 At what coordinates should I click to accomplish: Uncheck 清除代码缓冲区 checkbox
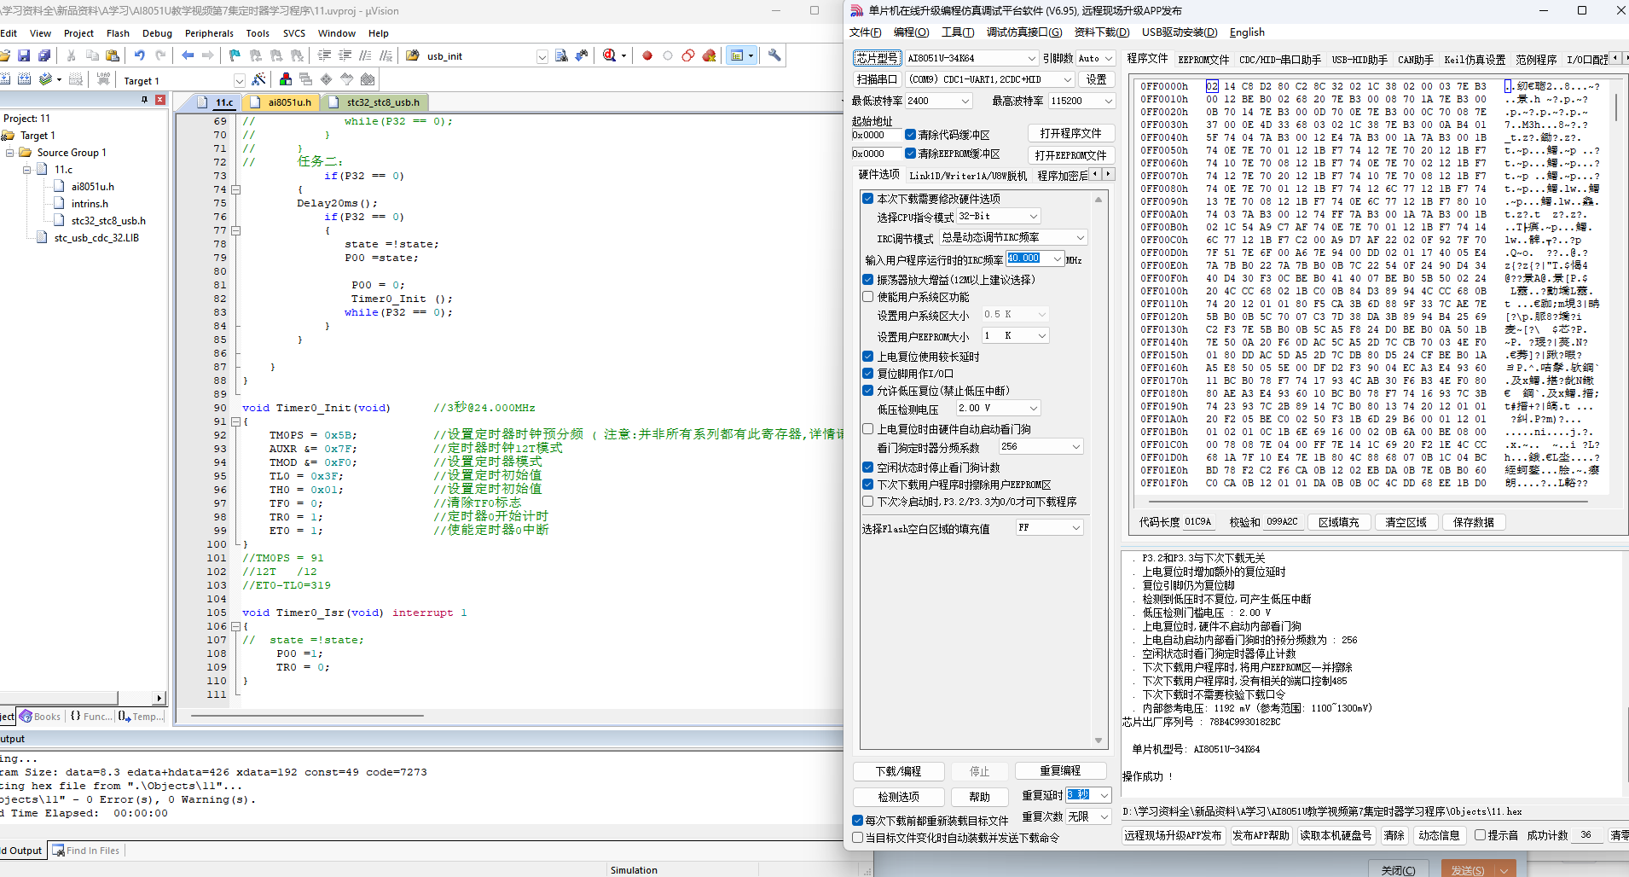[911, 135]
